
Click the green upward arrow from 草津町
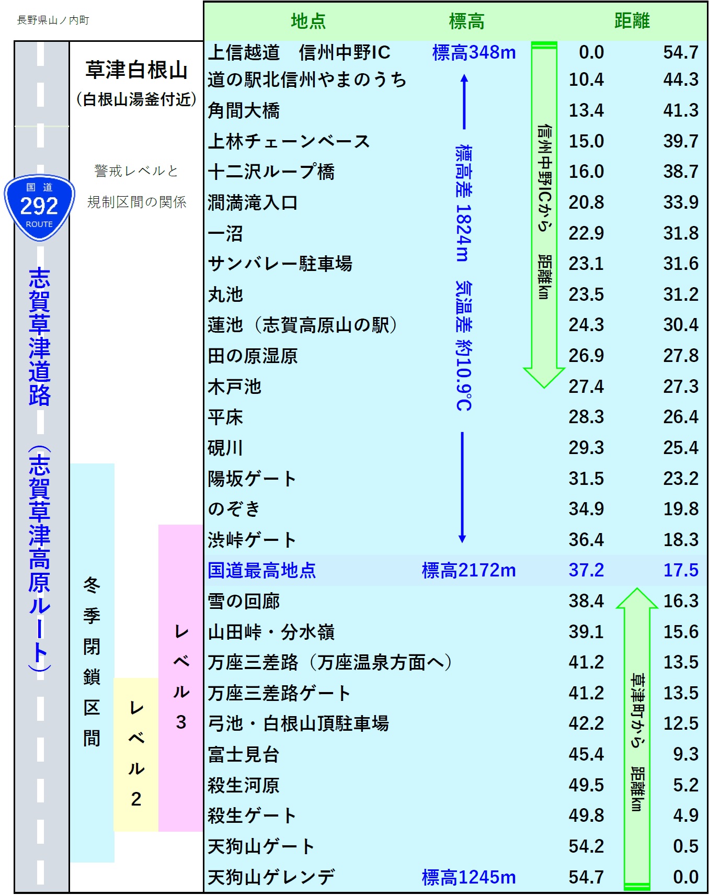pos(637,739)
